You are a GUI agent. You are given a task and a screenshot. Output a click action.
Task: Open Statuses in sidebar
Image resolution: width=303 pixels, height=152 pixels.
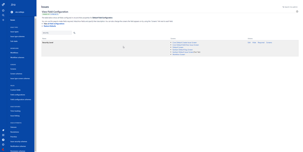tap(13, 127)
